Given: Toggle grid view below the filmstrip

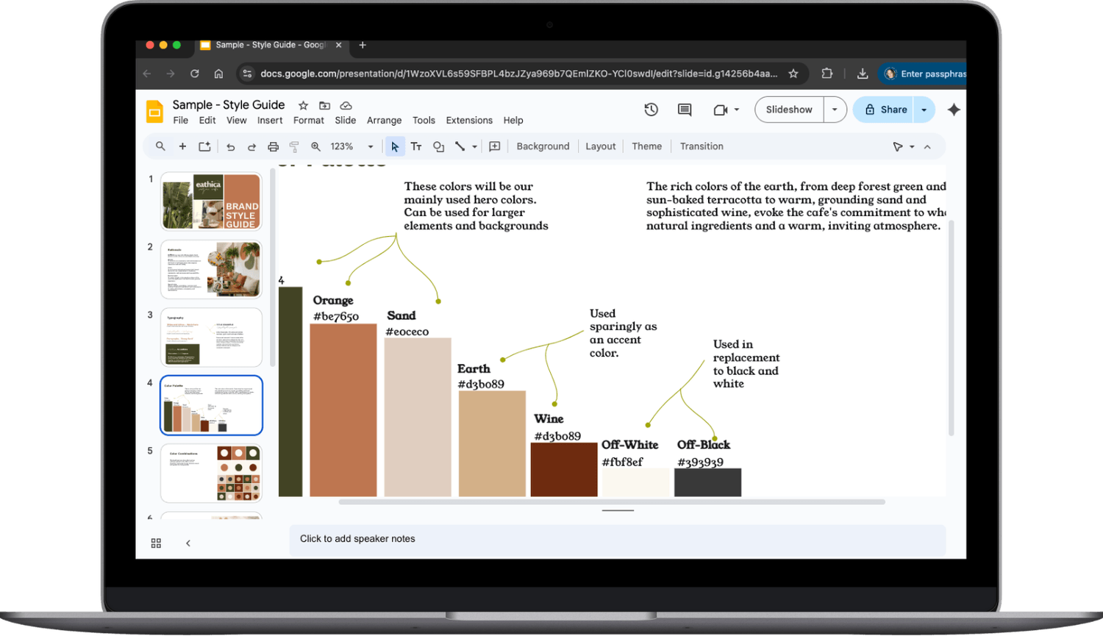Looking at the screenshot, I should [156, 543].
